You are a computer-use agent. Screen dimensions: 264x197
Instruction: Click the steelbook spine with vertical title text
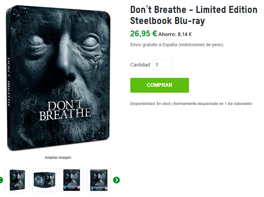[9, 79]
